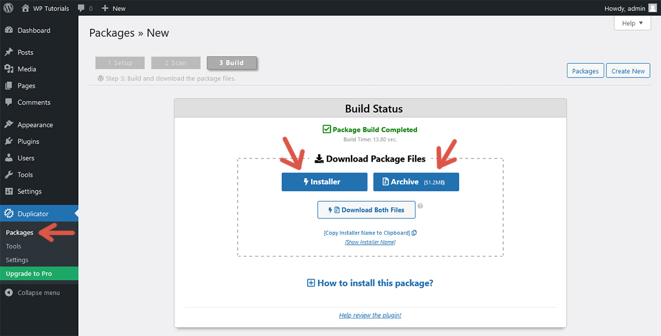The image size is (661, 336).
Task: Click the Comments icon in sidebar
Action: pyautogui.click(x=9, y=102)
